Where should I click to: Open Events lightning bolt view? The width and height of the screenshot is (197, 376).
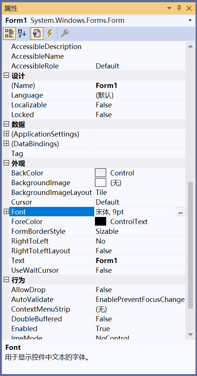tap(50, 33)
